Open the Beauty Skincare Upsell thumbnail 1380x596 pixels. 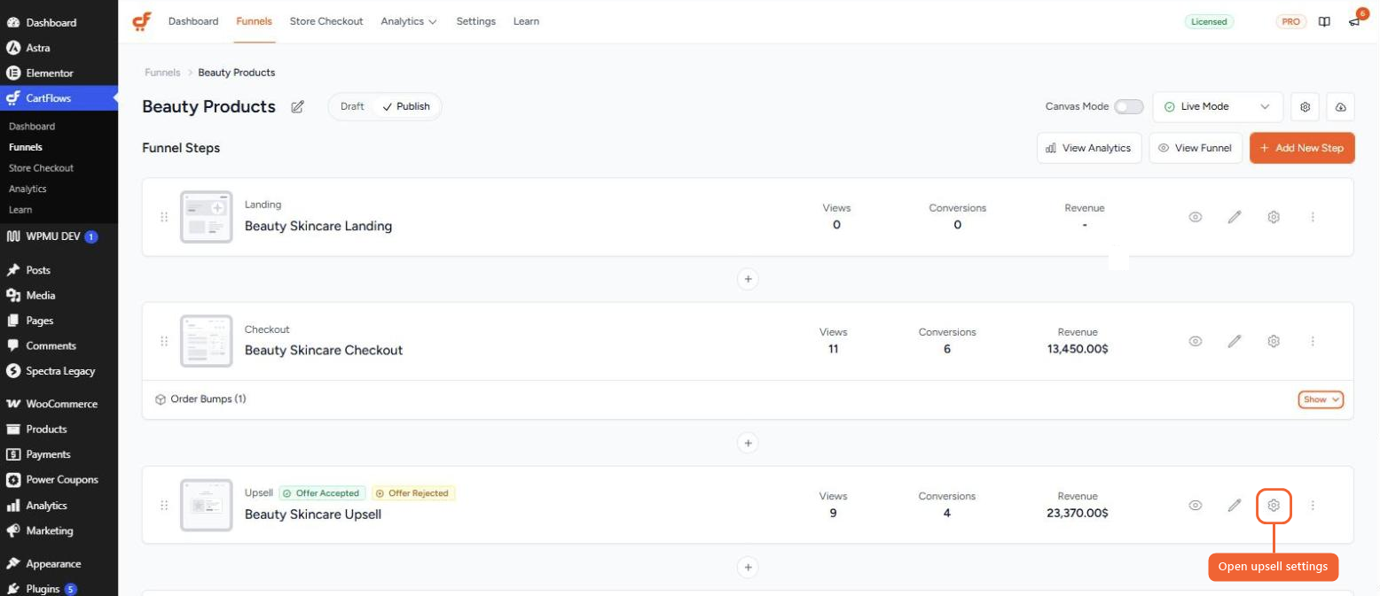coord(206,505)
